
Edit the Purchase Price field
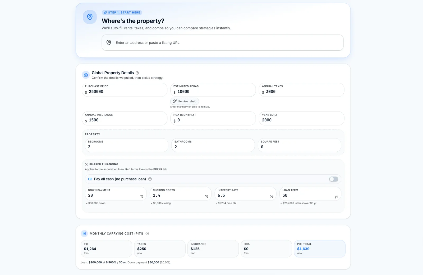(125, 90)
